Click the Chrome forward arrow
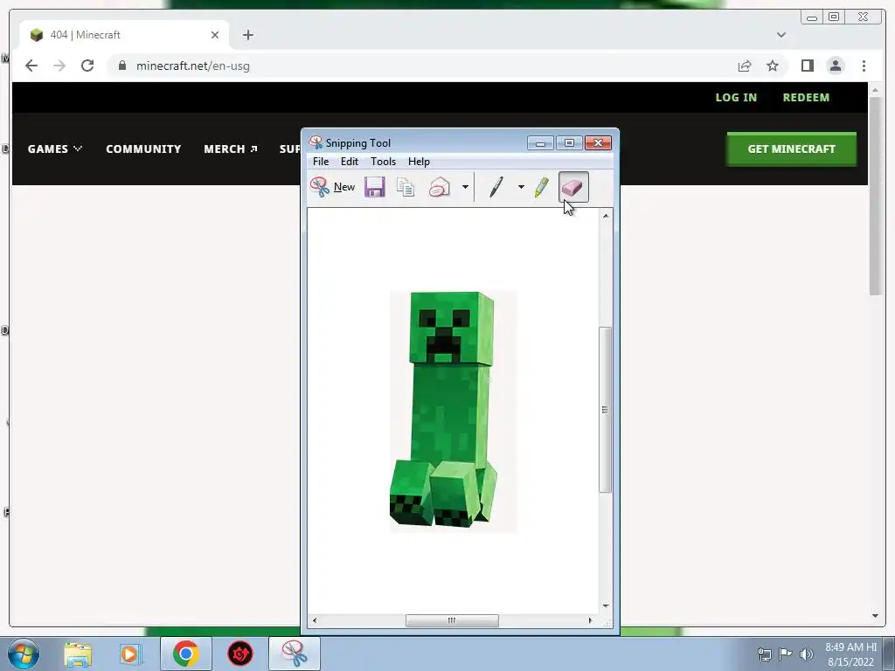Viewport: 895px width, 671px height. tap(59, 66)
